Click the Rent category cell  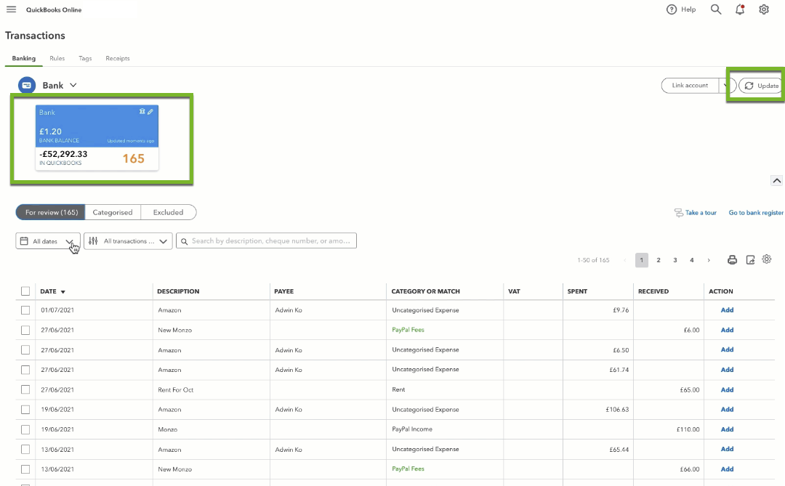click(x=398, y=389)
